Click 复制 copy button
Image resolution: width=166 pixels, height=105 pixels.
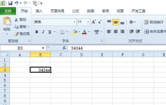[x=20, y=27]
